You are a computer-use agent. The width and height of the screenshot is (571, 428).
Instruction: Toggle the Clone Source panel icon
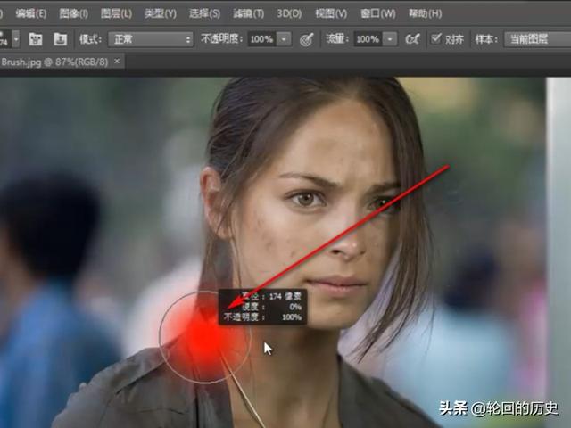[60, 39]
